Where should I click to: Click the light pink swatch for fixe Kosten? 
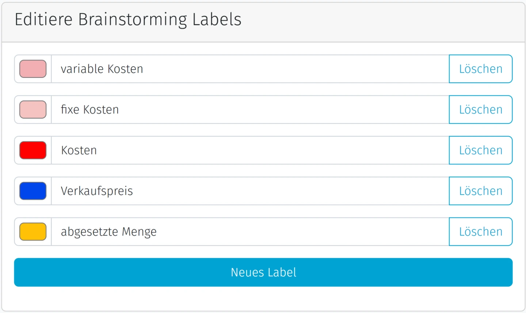tap(33, 110)
